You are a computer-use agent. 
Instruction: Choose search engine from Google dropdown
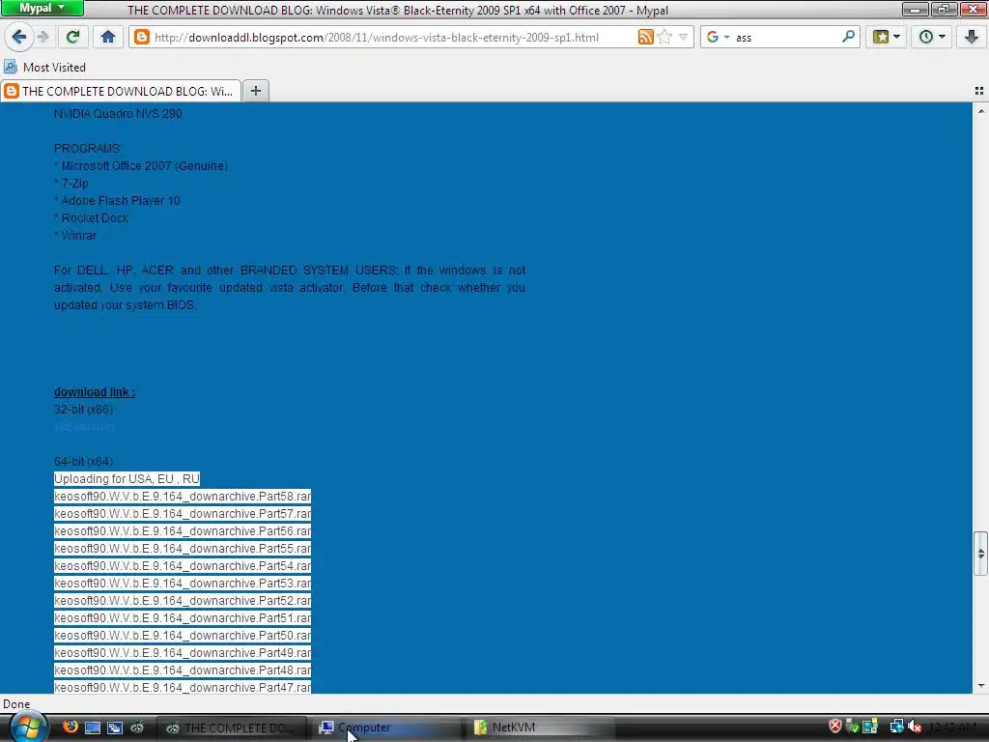718,38
